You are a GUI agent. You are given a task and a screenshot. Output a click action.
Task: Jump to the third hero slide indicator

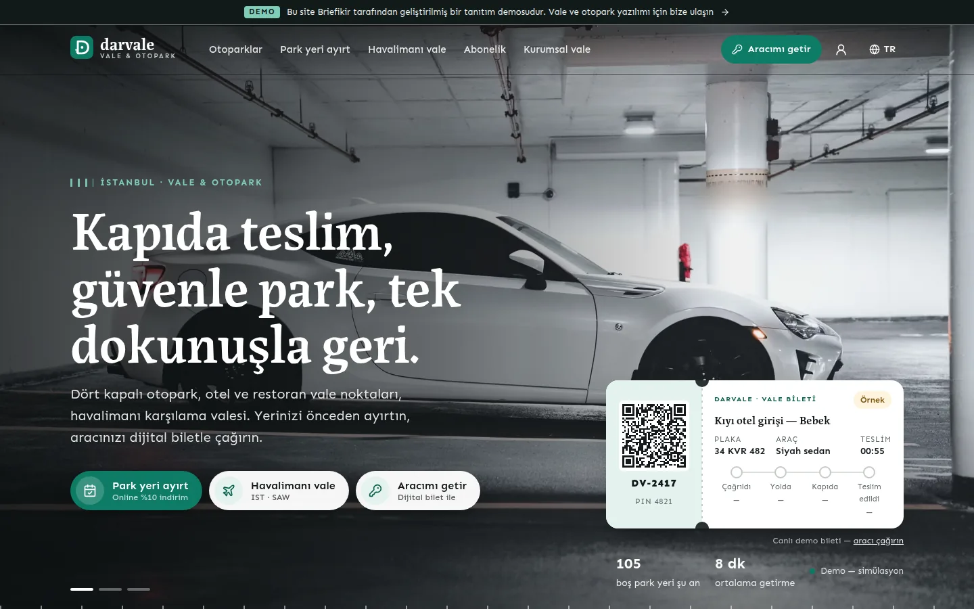pos(139,589)
